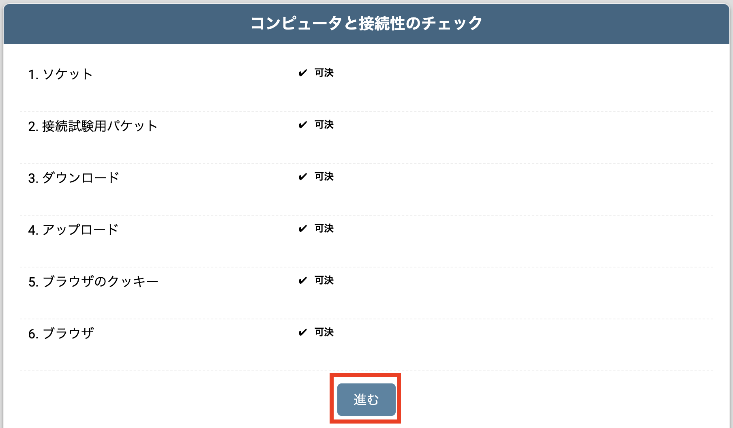This screenshot has width=733, height=428.
Task: Click the 可決 status next to ソケット
Action: click(324, 73)
